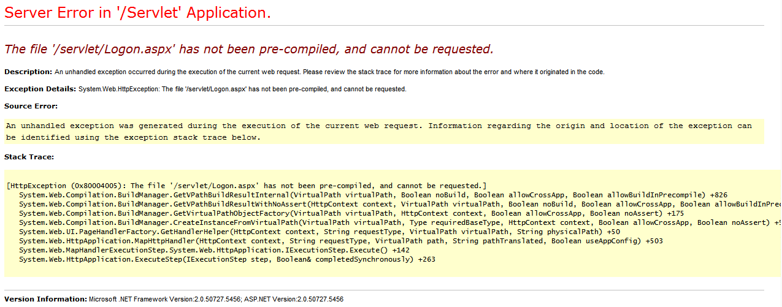Click the 'An unhandled exception was generated' source box text
The height and width of the screenshot is (307, 782).
point(378,131)
